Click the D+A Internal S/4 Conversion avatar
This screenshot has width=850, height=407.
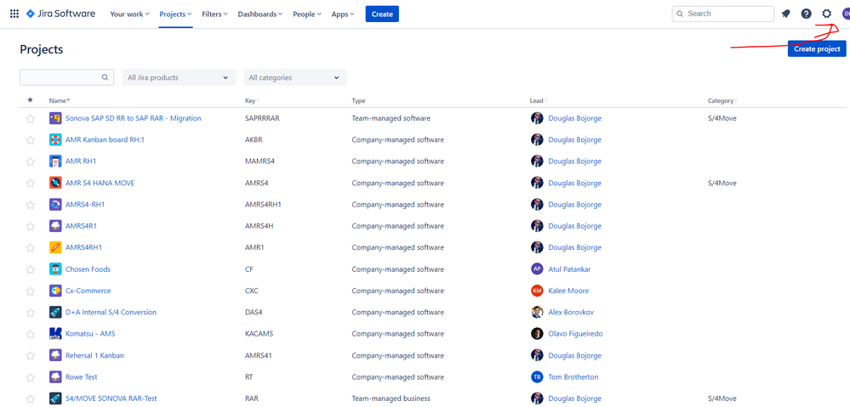point(54,313)
